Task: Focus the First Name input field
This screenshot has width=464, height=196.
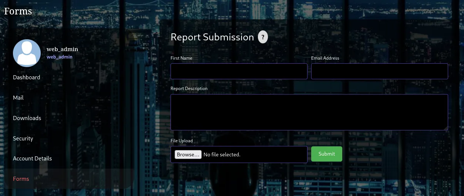Action: click(239, 71)
